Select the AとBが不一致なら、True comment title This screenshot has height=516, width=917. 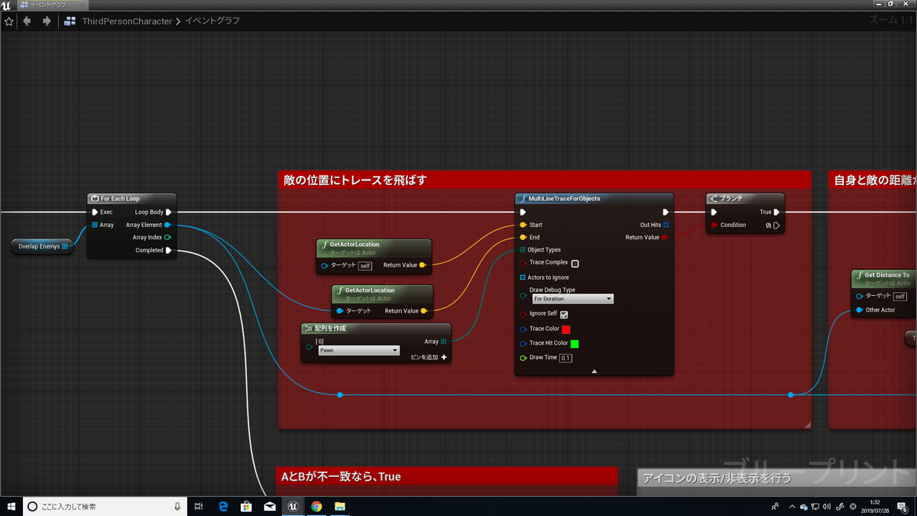coord(341,477)
